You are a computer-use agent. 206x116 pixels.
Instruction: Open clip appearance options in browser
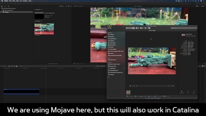[x=69, y=6]
